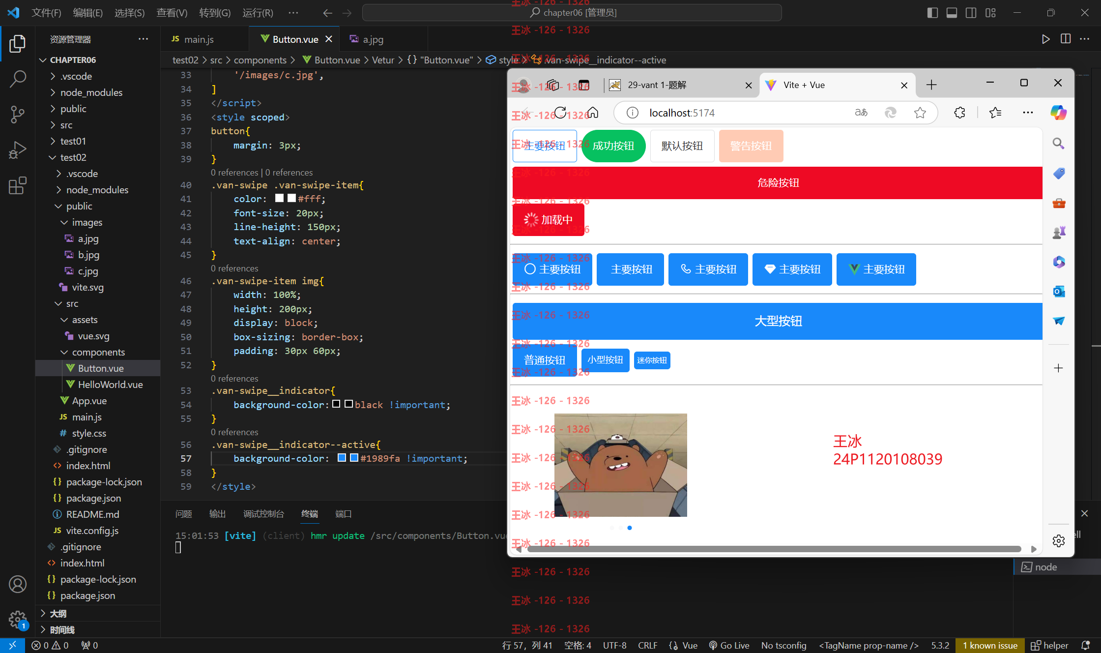The height and width of the screenshot is (653, 1101).
Task: Go to the browser home page
Action: tap(593, 113)
